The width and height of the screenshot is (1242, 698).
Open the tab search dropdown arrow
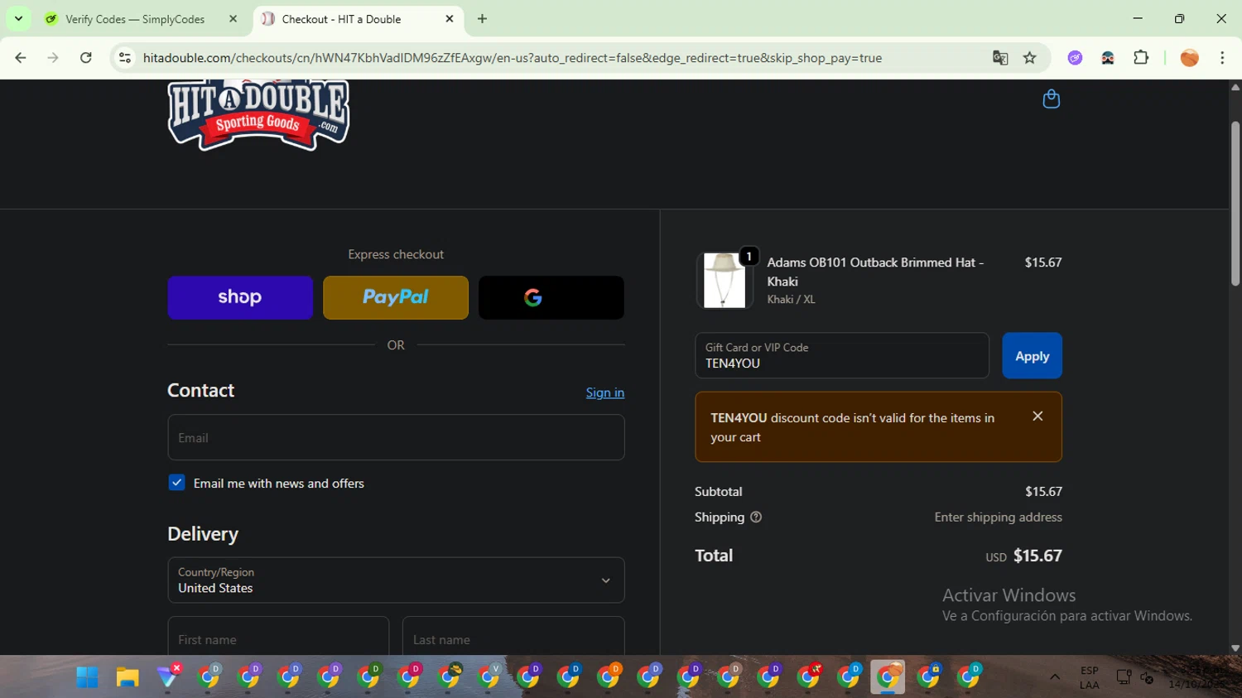(x=18, y=19)
